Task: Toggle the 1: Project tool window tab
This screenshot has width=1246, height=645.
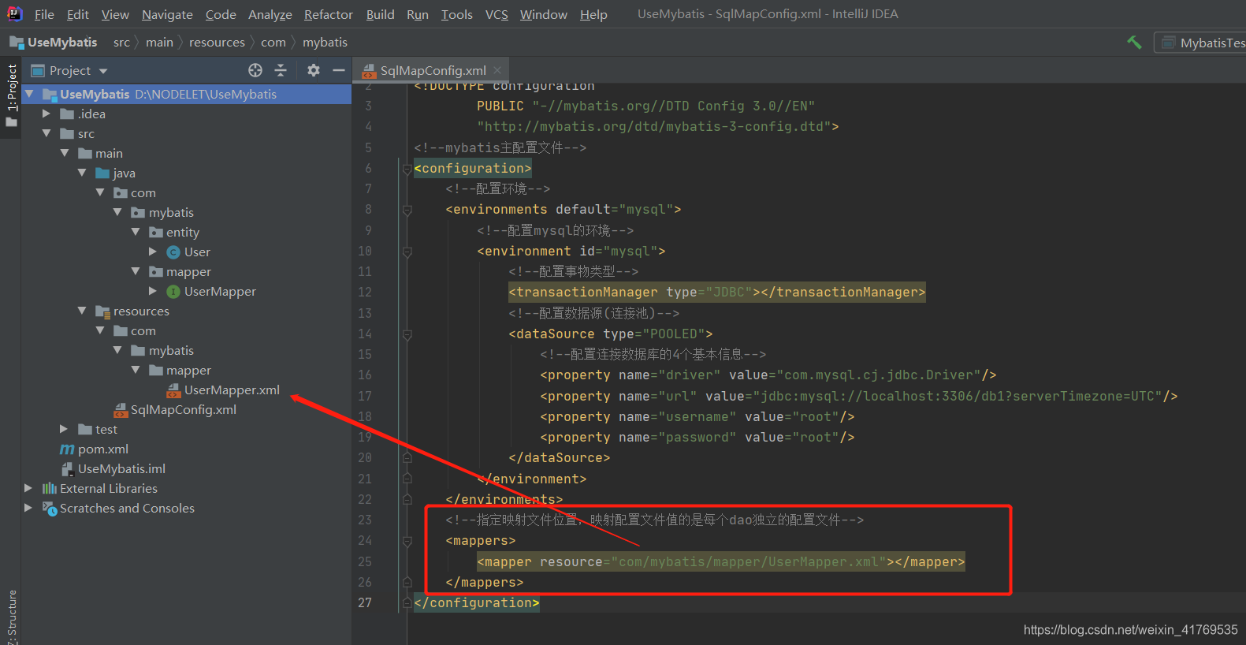Action: click(x=11, y=96)
